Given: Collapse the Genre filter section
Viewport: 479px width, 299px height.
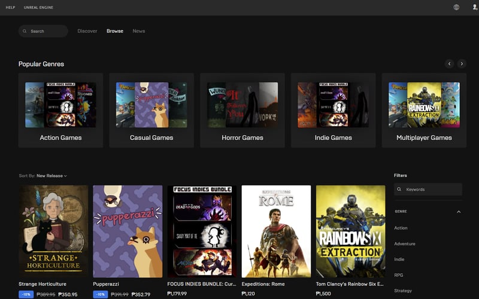Looking at the screenshot, I should point(459,212).
